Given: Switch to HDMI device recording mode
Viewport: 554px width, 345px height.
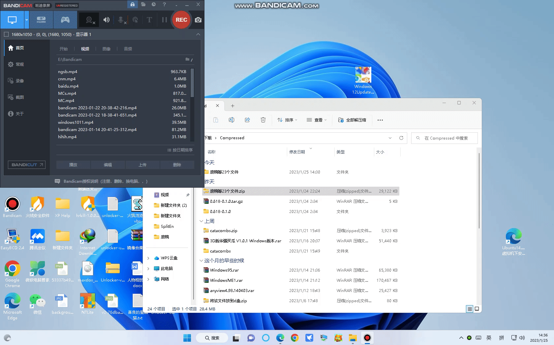Looking at the screenshot, I should [x=41, y=20].
